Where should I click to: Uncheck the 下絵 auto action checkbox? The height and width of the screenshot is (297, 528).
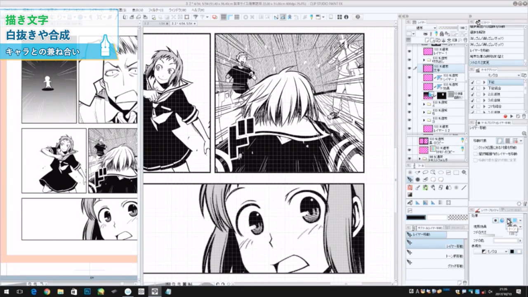coord(473,82)
